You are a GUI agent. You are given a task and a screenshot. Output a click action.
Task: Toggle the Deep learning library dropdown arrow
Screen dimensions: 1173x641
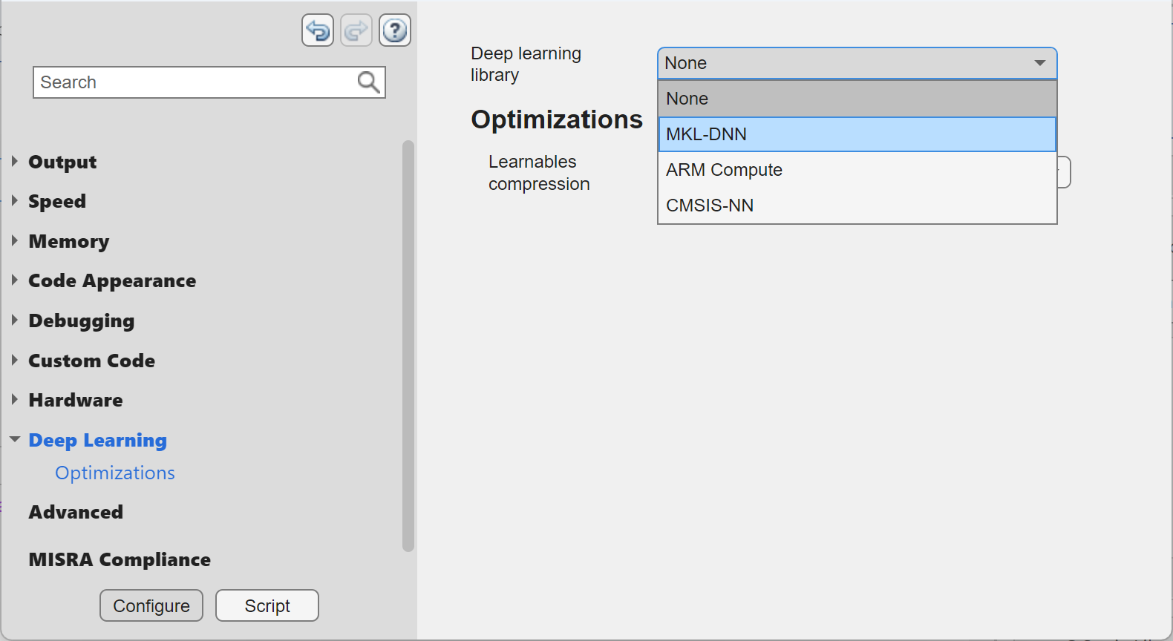[1040, 63]
